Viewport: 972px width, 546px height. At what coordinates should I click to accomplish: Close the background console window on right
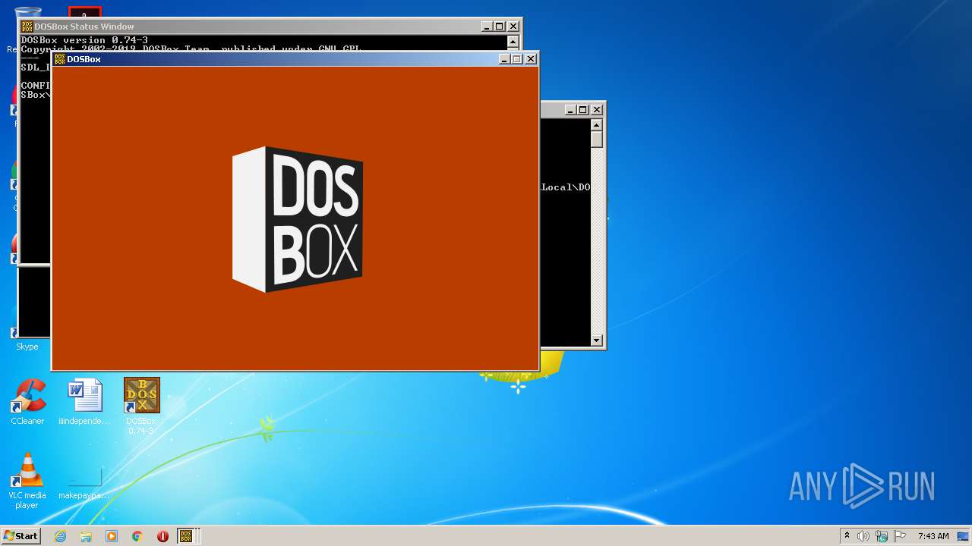pos(597,109)
